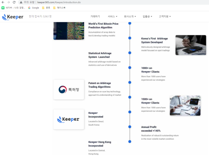Expand the 입출금 dropdown menu
Screen dimensions: 209x160
(147, 16)
